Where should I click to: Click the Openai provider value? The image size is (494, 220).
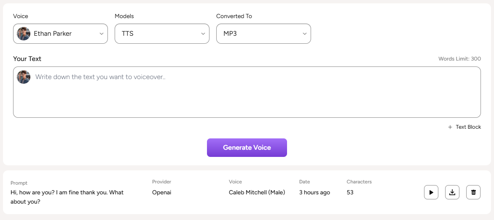click(x=162, y=192)
